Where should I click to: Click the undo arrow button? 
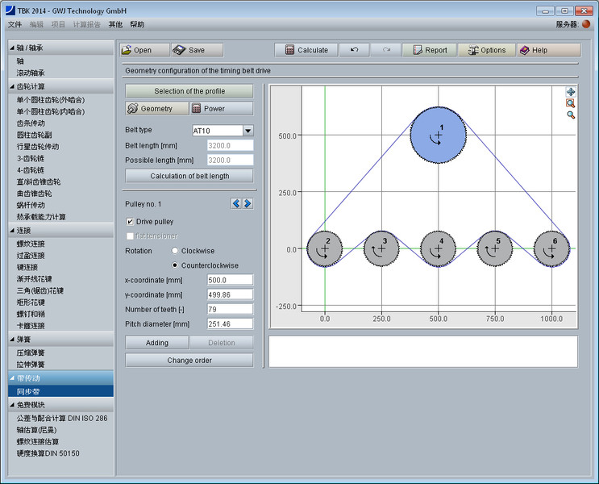[354, 50]
